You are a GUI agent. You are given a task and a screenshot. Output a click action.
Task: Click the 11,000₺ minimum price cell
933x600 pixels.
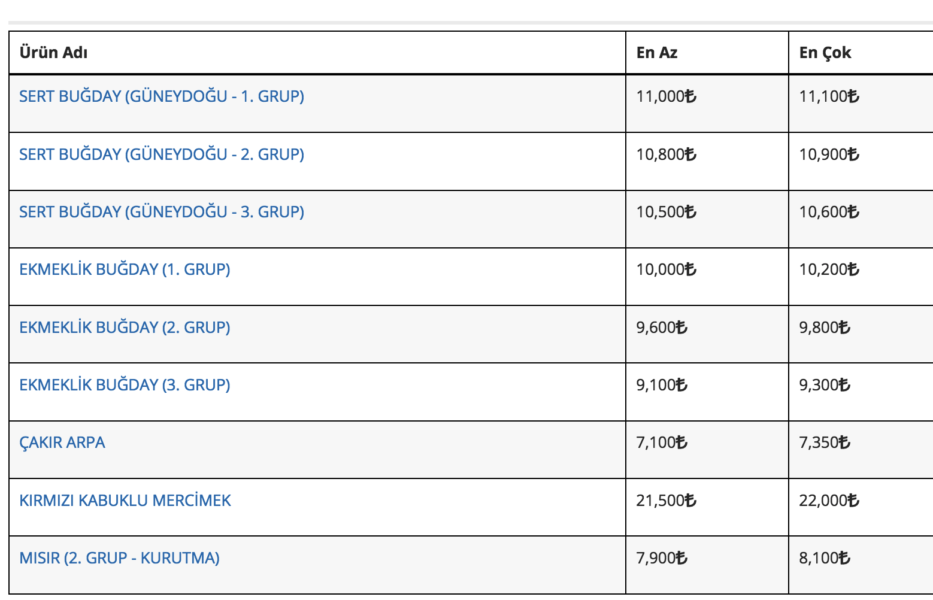coord(666,96)
